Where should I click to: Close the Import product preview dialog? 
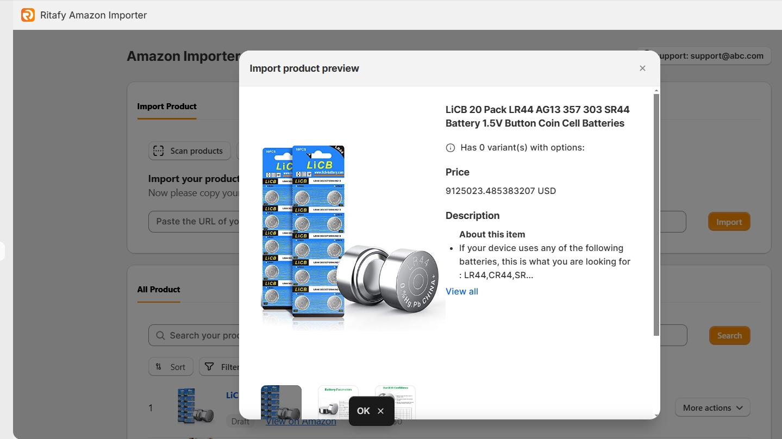(642, 68)
